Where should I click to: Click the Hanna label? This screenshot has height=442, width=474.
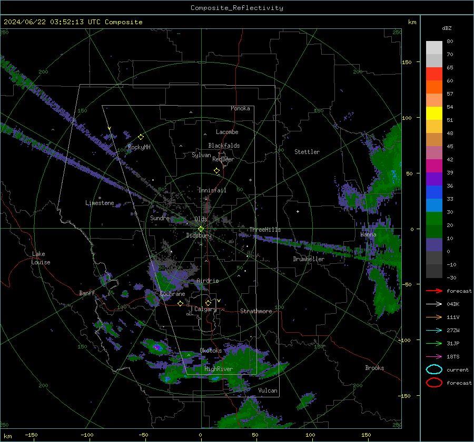368,234
